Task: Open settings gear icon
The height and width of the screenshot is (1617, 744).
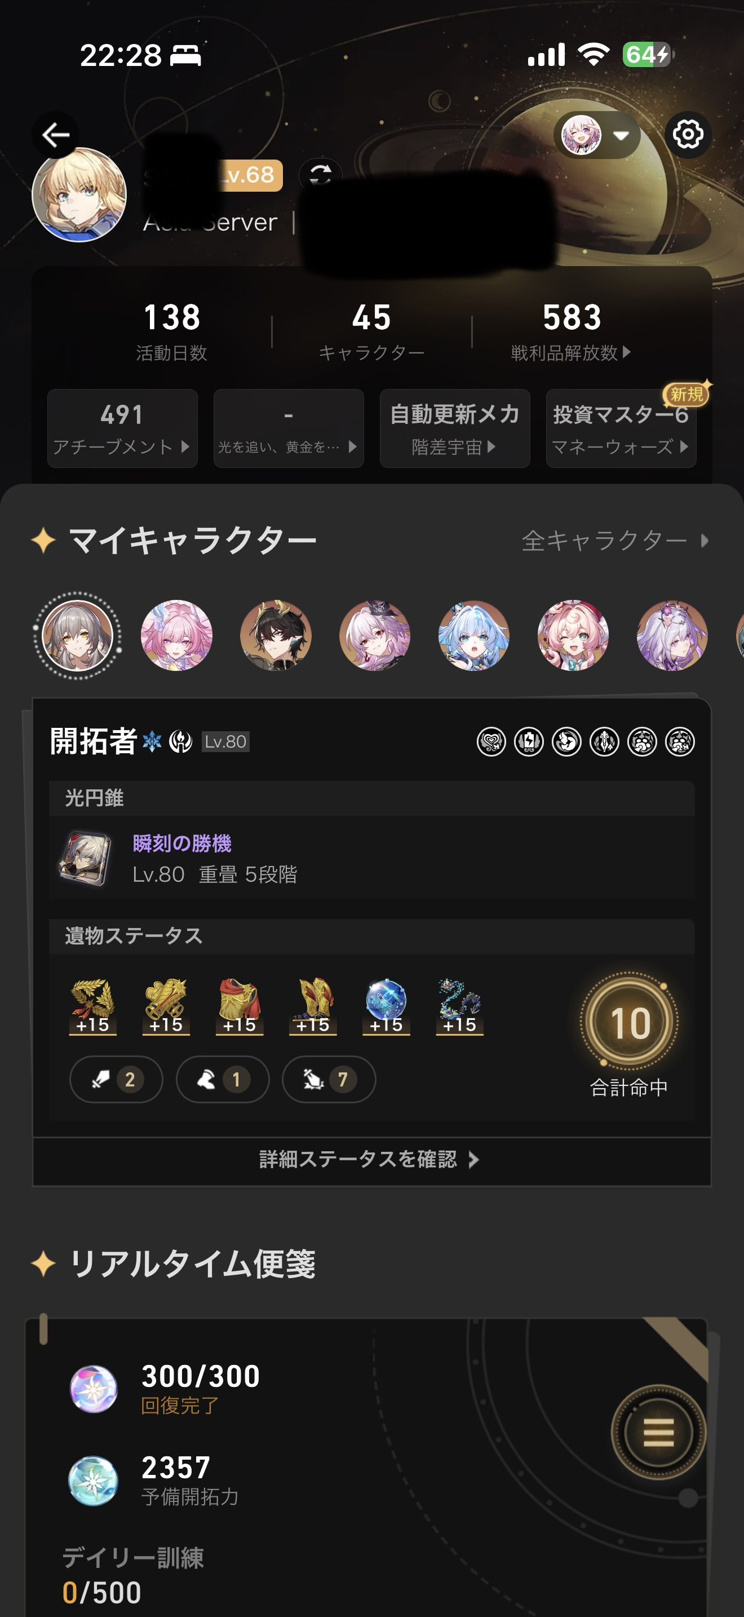Action: click(688, 134)
